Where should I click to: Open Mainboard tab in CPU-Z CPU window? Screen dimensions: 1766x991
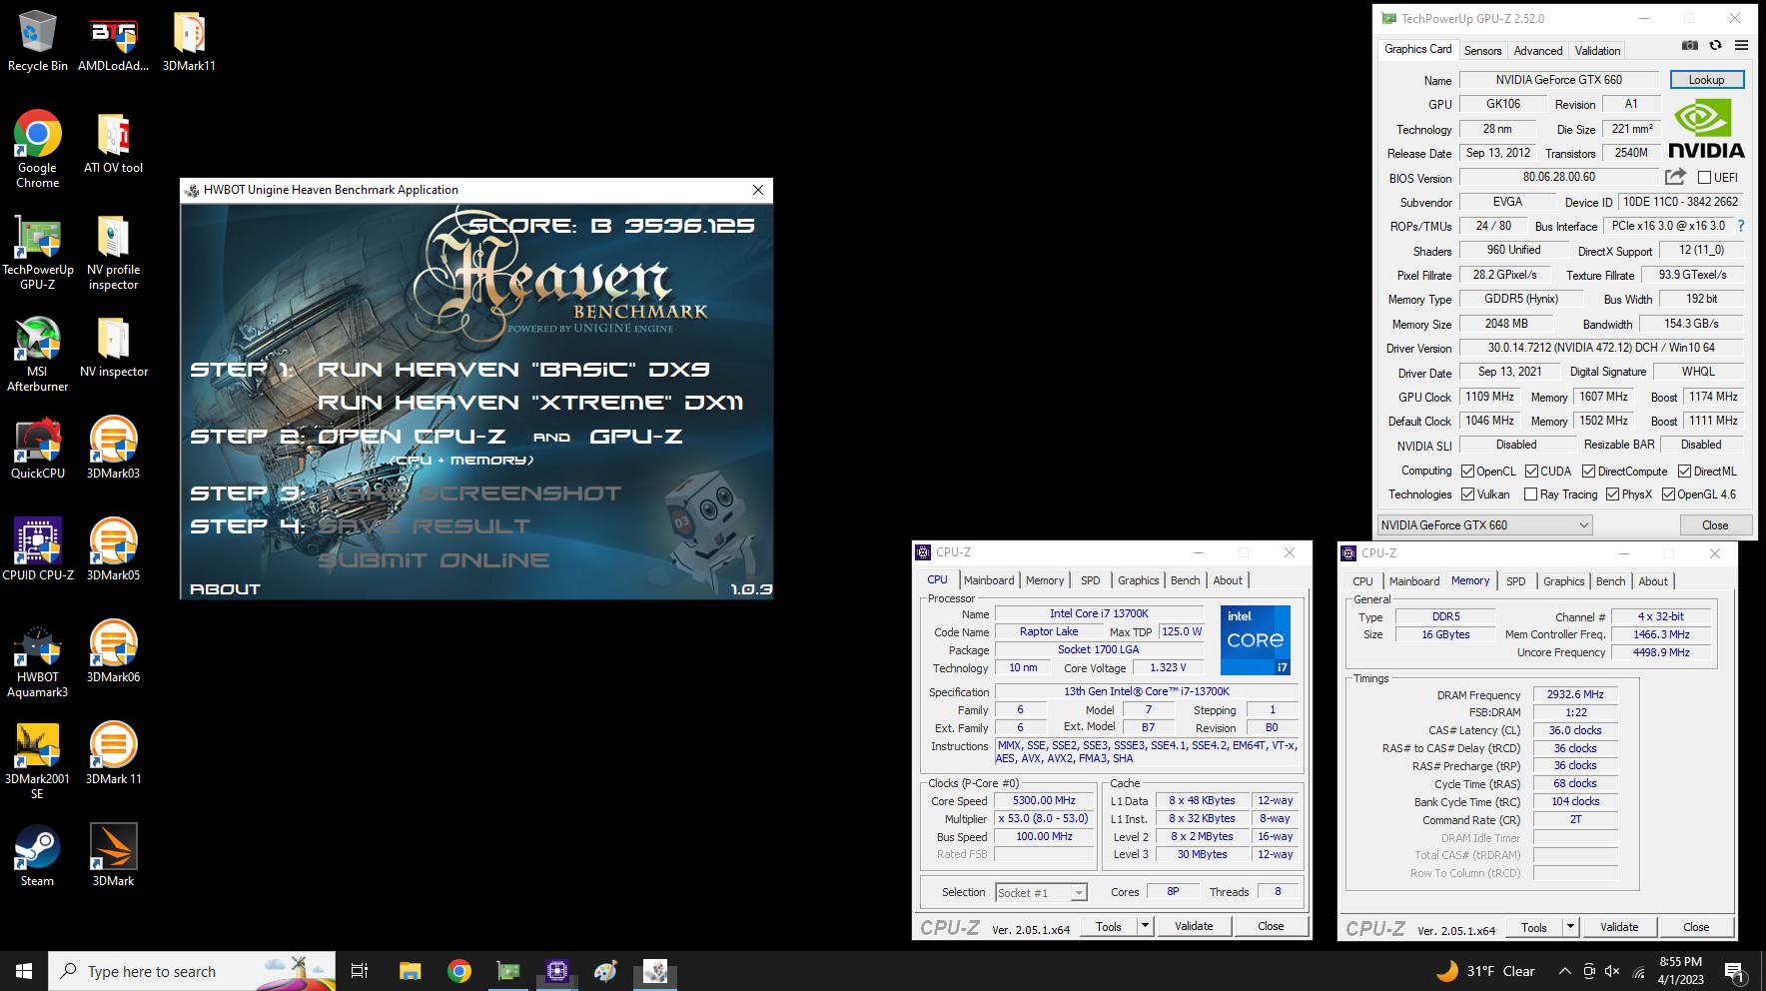(989, 580)
